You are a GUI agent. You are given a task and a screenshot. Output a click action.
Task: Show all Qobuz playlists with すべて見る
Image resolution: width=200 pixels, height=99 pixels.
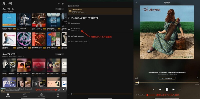coord(59,54)
